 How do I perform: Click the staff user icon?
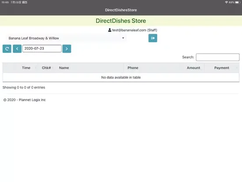point(110,30)
